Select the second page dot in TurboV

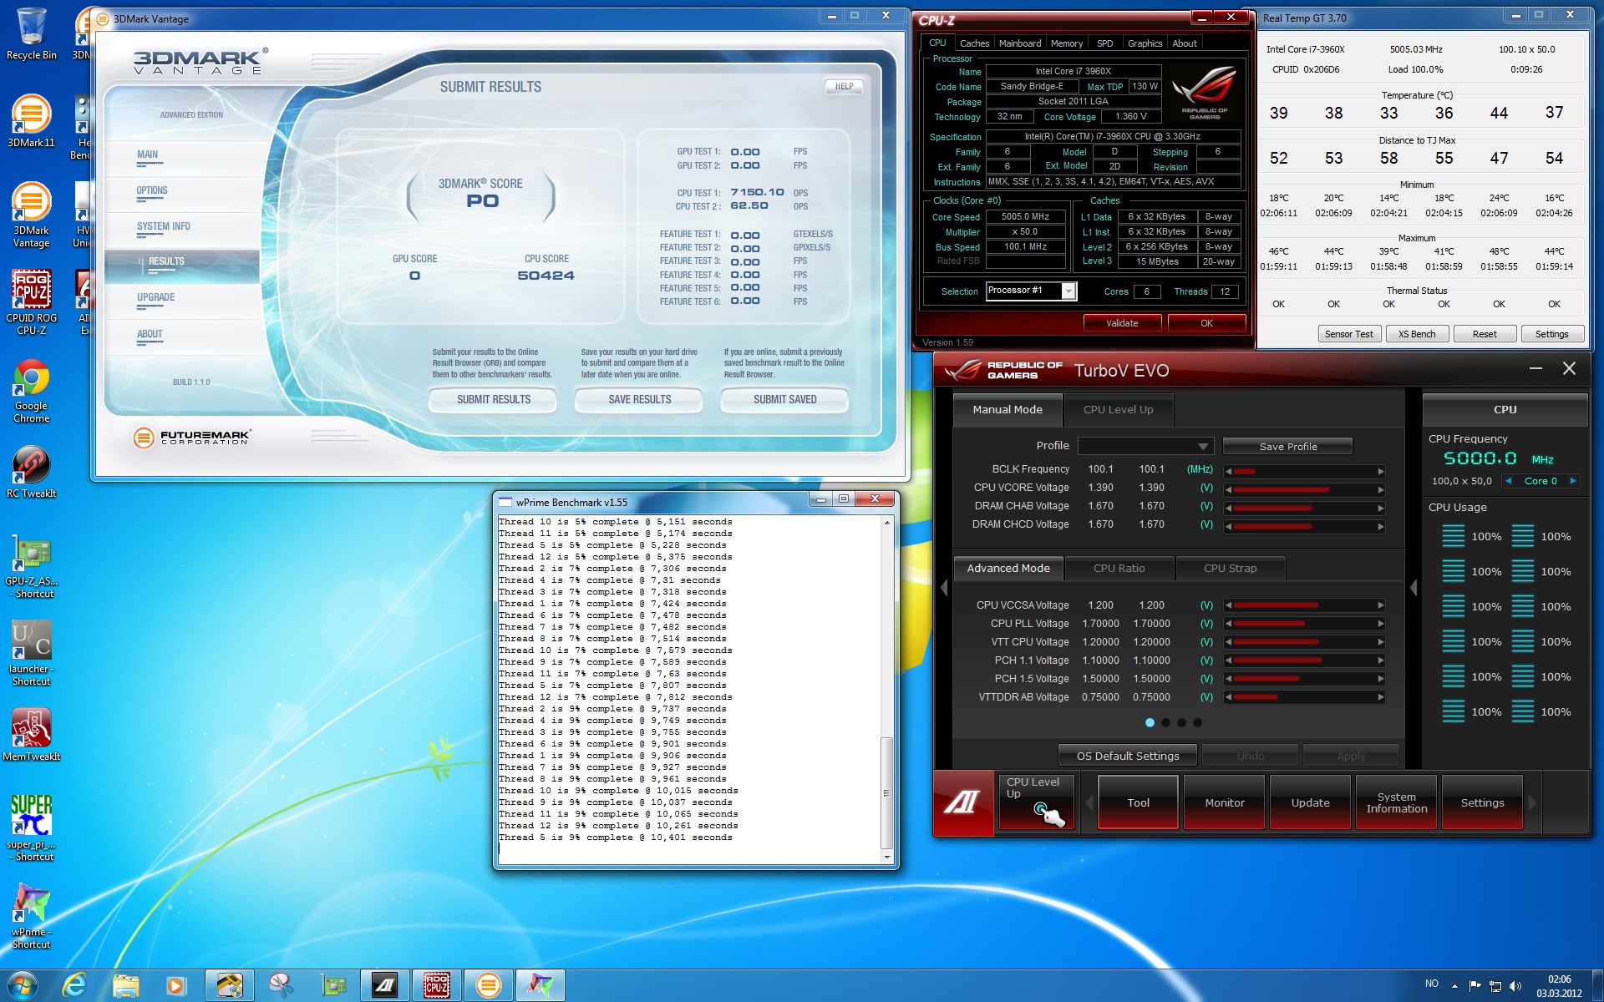[1165, 723]
